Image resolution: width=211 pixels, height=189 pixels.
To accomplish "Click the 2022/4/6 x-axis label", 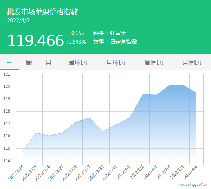I will click(191, 172).
